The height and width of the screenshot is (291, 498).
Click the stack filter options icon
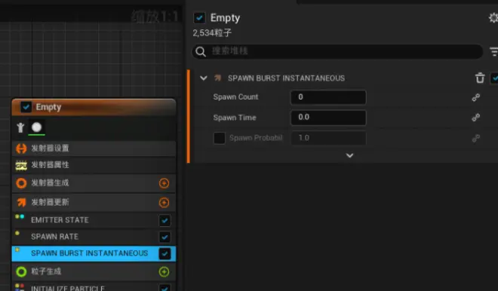pyautogui.click(x=494, y=51)
